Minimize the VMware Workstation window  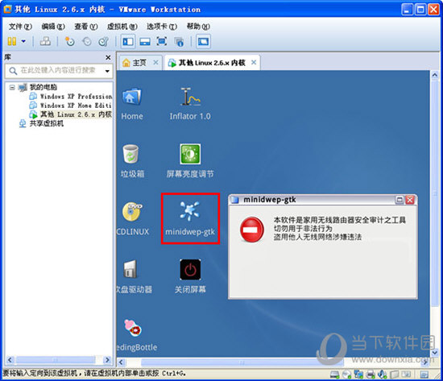pyautogui.click(x=407, y=10)
